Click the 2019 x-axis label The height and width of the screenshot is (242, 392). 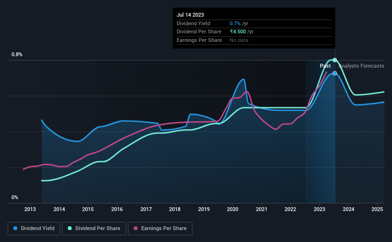coord(204,209)
